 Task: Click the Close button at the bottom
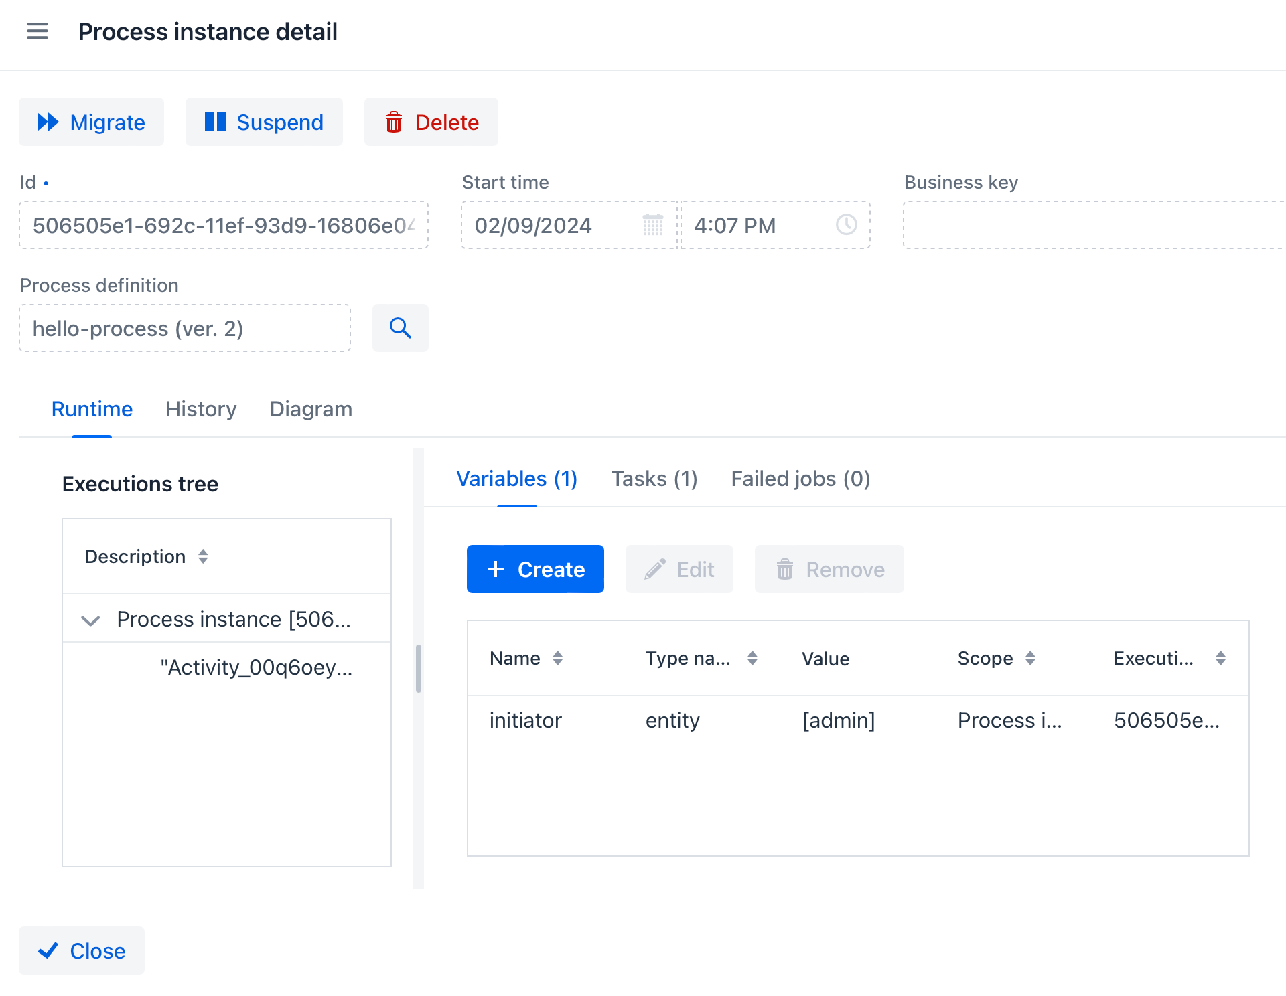pyautogui.click(x=81, y=950)
